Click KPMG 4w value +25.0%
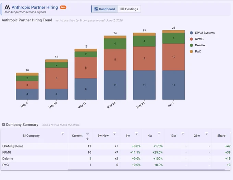Screen dimensions: 233x180 [x=158, y=153]
